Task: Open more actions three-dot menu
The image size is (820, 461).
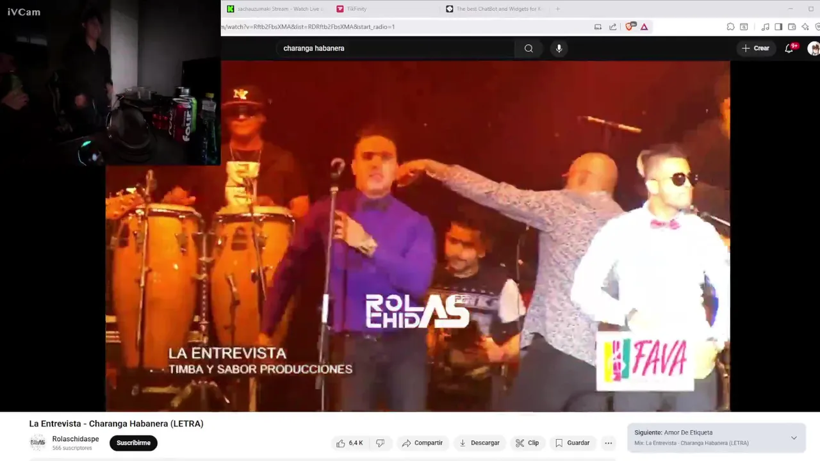Action: click(609, 443)
